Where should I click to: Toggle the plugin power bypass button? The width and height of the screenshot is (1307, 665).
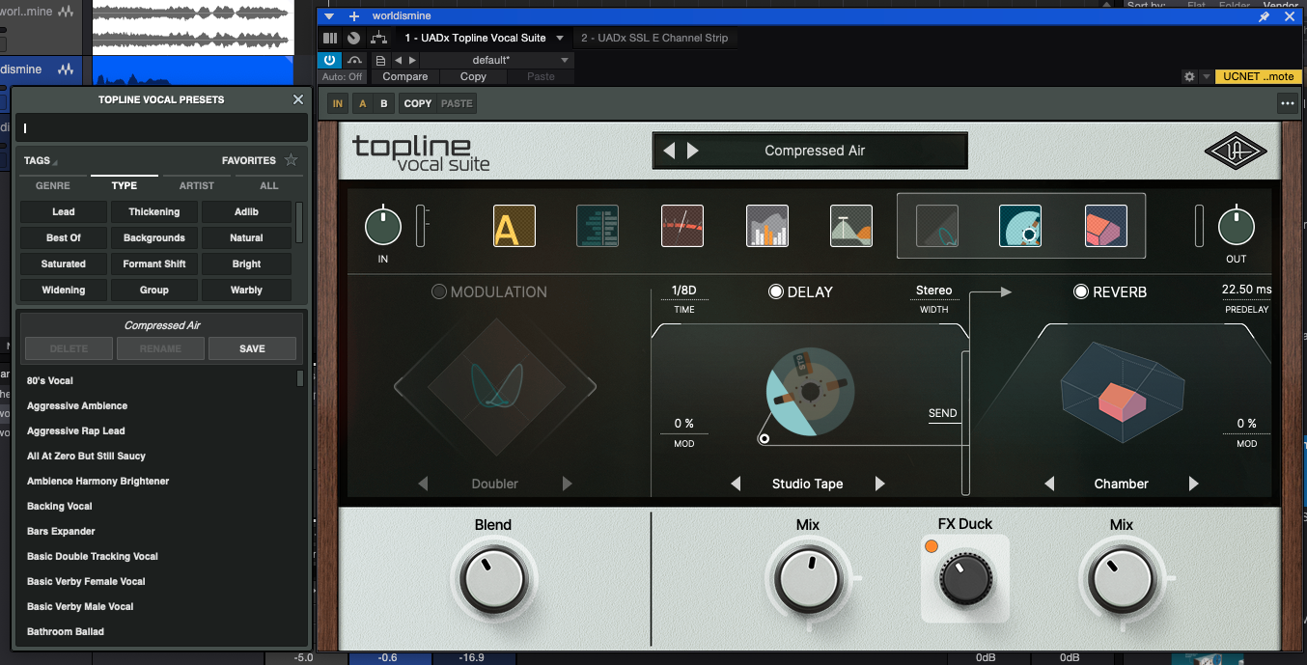[x=330, y=60]
